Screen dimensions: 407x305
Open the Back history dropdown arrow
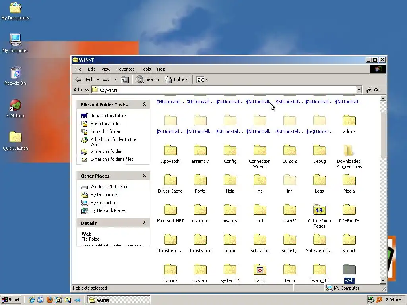[98, 79]
